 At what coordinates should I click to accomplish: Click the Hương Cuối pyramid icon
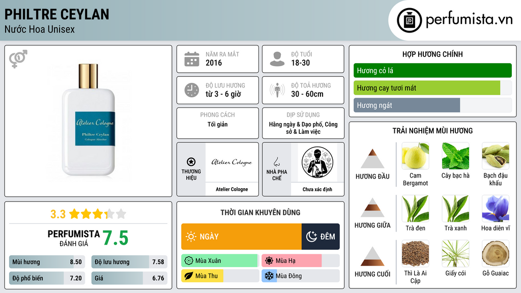click(372, 256)
